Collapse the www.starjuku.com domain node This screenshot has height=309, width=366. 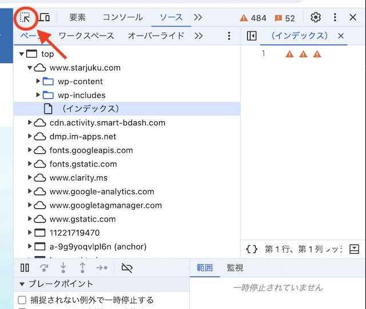click(30, 68)
